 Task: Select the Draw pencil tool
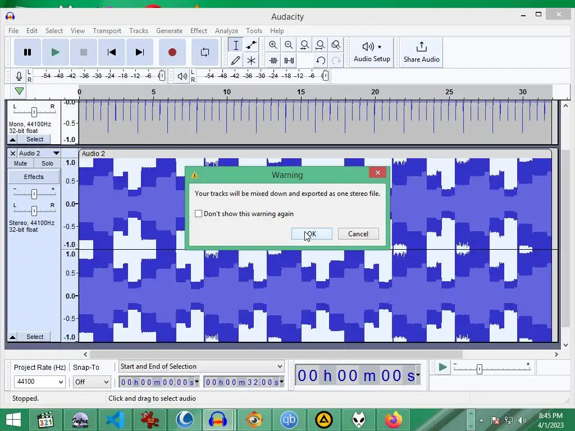pos(236,61)
